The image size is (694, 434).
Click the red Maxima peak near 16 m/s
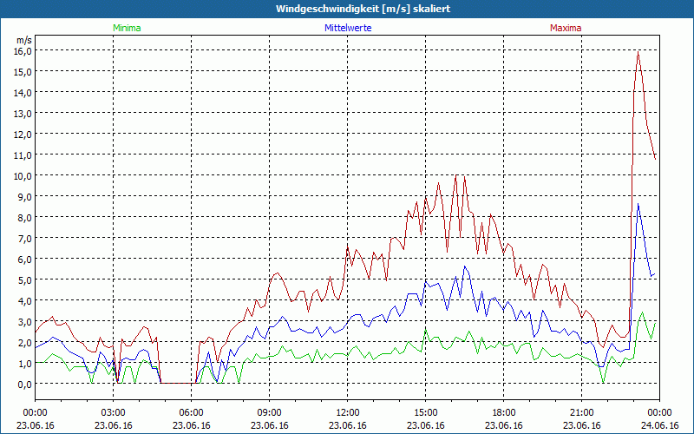click(x=638, y=52)
